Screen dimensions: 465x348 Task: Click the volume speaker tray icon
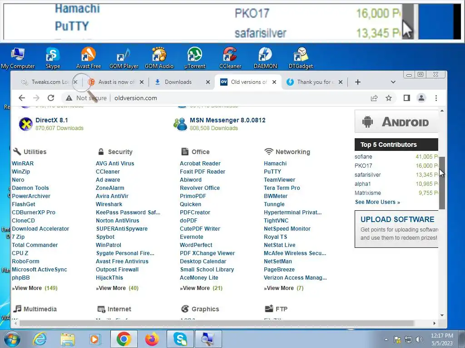click(419, 340)
